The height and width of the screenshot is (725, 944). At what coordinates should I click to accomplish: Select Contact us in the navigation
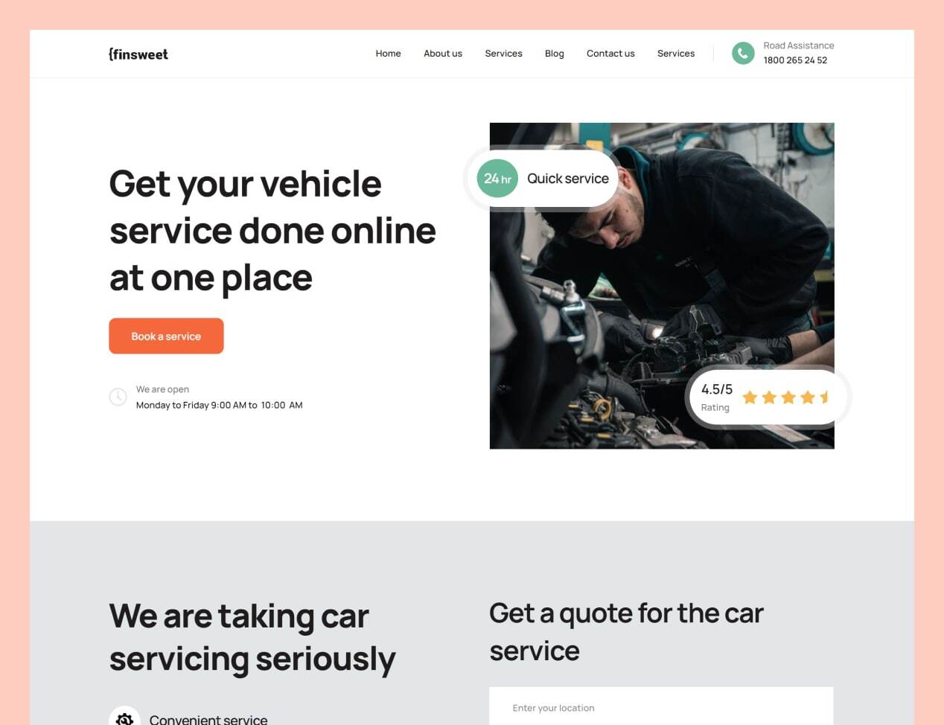(x=610, y=54)
